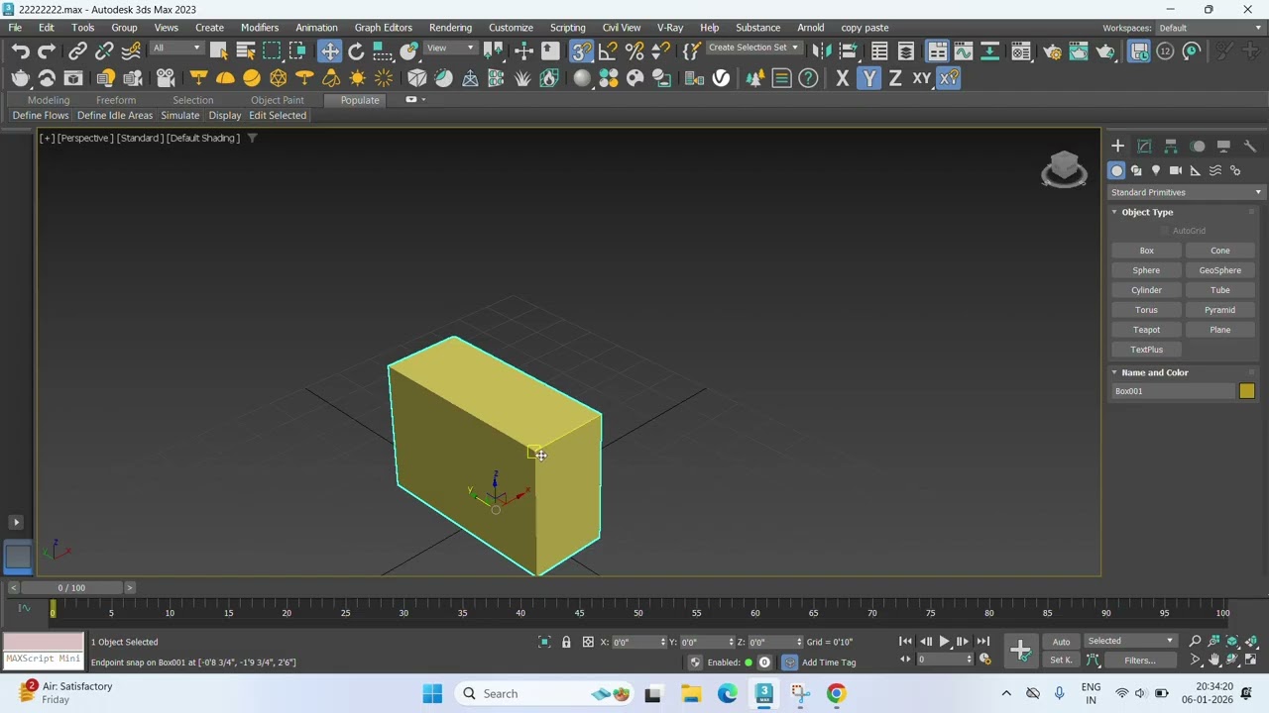Click the Undo arrow in main toolbar

coord(20,51)
